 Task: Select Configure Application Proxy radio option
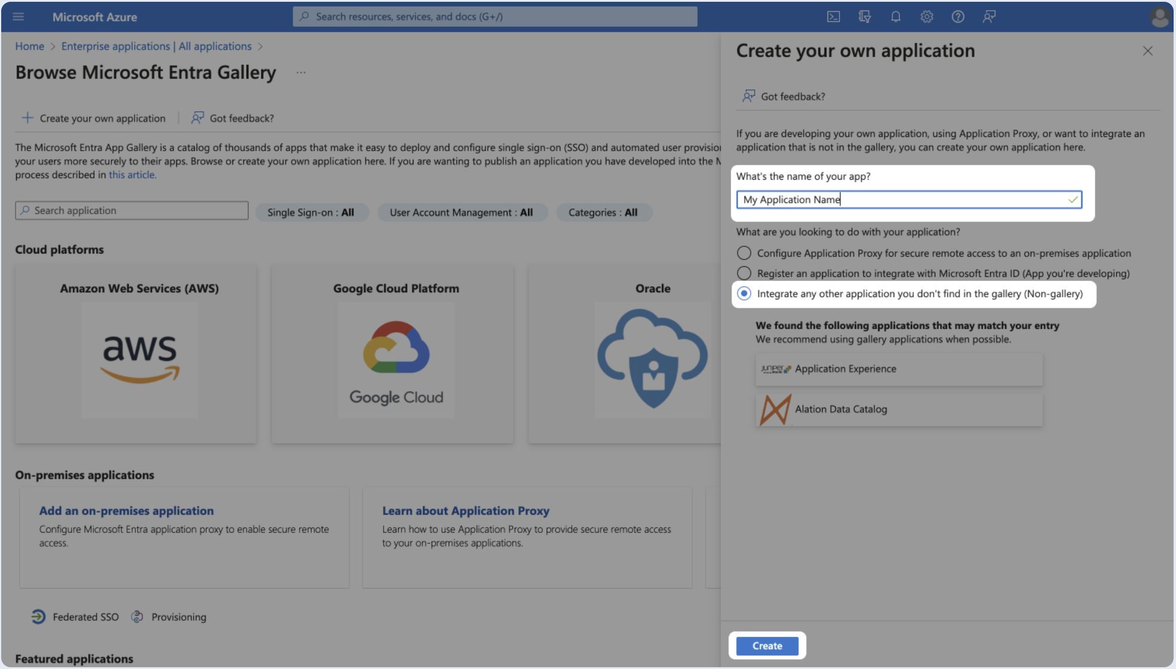coord(744,253)
